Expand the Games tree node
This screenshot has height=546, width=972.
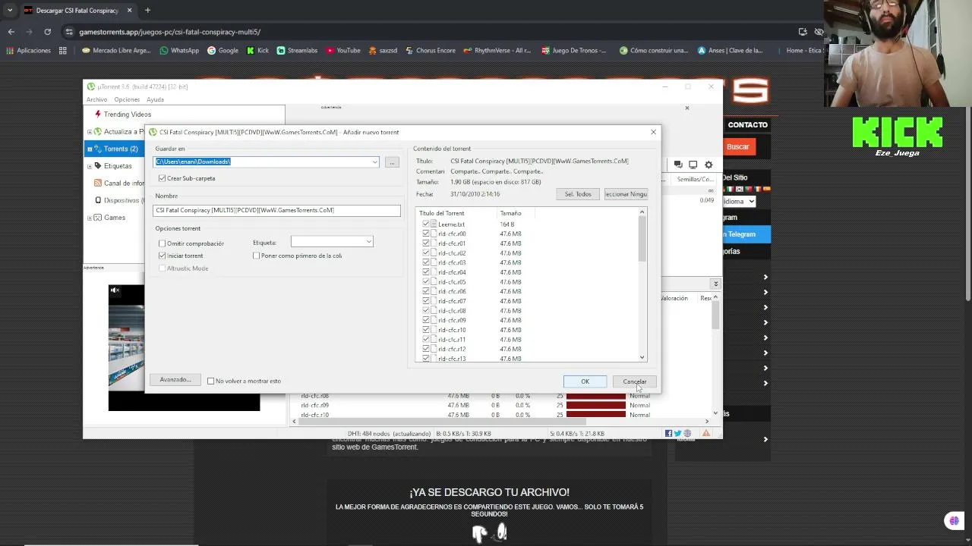point(90,218)
